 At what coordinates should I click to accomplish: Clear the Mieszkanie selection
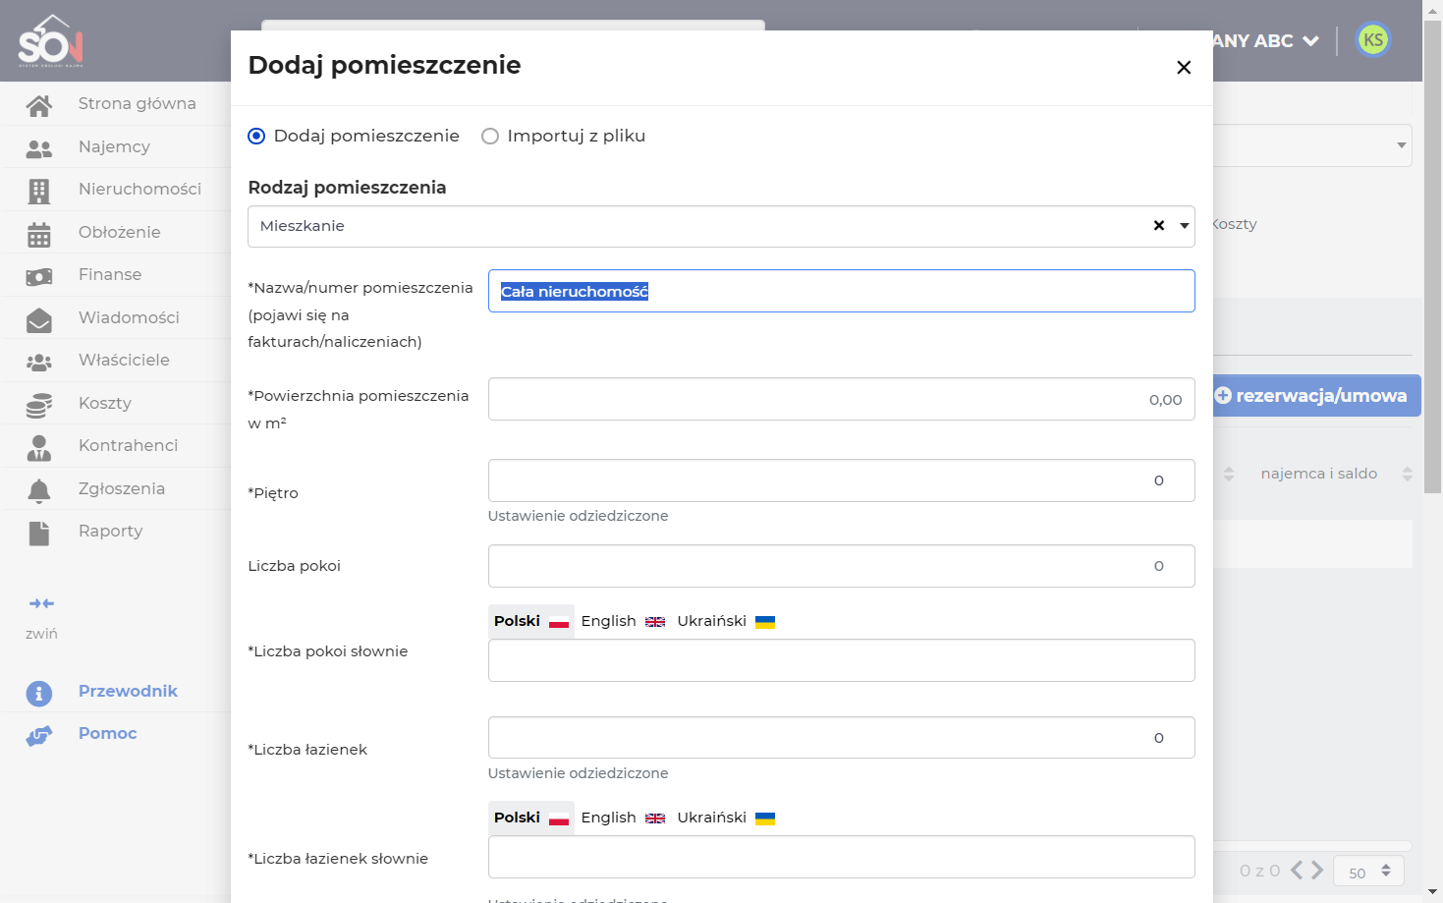coord(1159,226)
